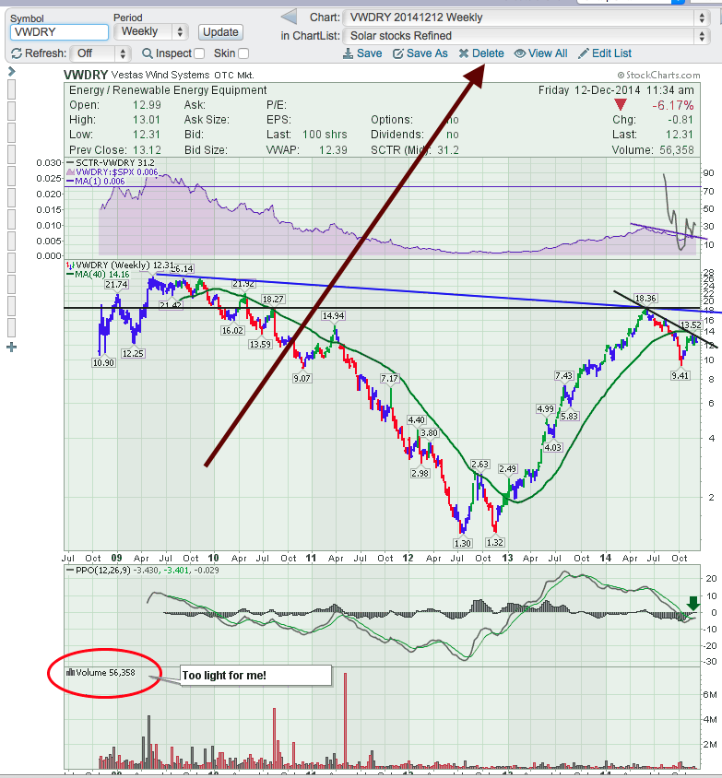The height and width of the screenshot is (778, 722).
Task: Click the 2.63 price label
Action: pos(479,465)
